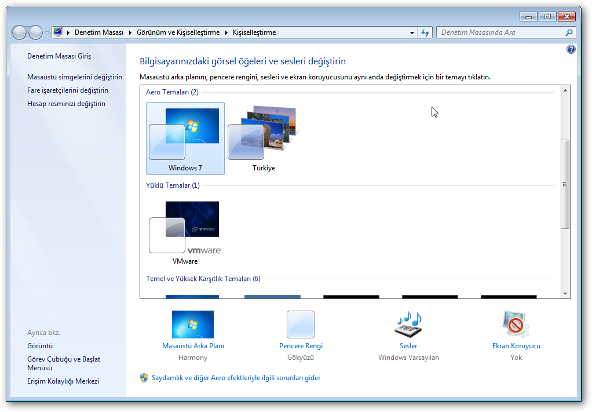The image size is (592, 412).
Task: Select the VMware installed theme
Action: [185, 232]
